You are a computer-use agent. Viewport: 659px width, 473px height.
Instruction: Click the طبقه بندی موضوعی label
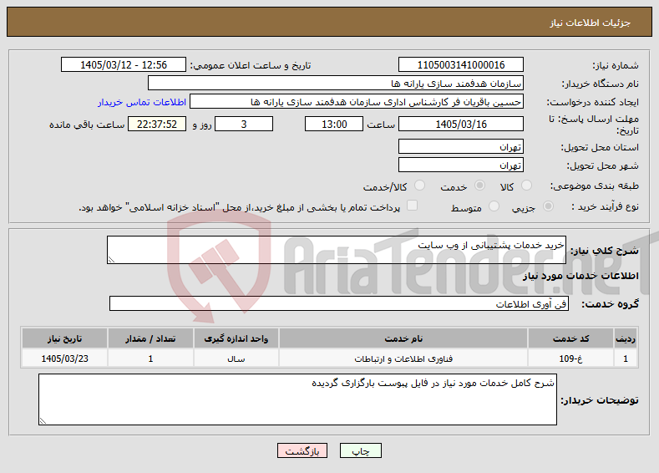click(x=595, y=186)
